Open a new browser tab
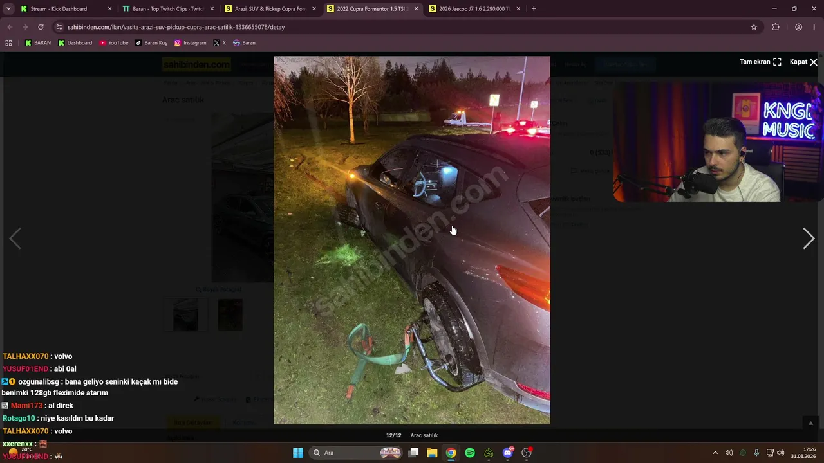Screen dimensions: 824x463 pyautogui.click(x=534, y=9)
